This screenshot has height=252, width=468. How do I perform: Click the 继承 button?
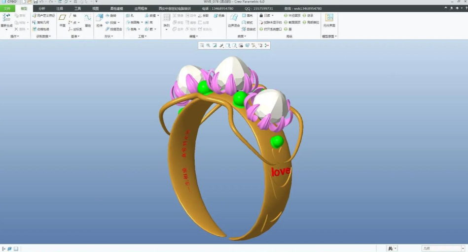[308, 15]
